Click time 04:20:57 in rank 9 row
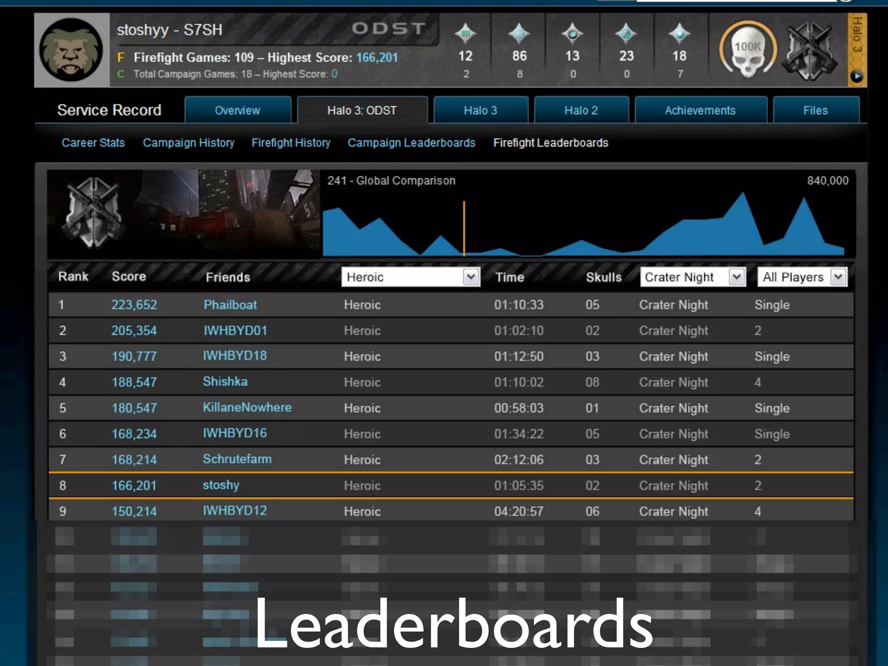Viewport: 888px width, 666px height. tap(519, 511)
